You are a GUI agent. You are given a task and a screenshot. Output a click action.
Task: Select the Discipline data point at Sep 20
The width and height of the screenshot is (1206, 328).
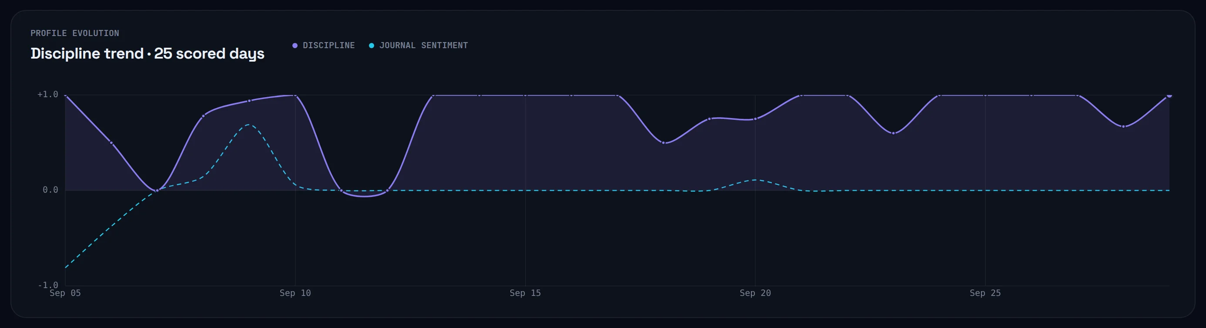tap(755, 119)
